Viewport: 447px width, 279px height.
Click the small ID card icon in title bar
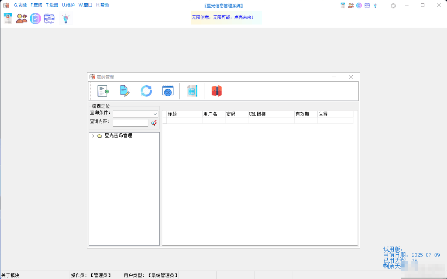343,5
